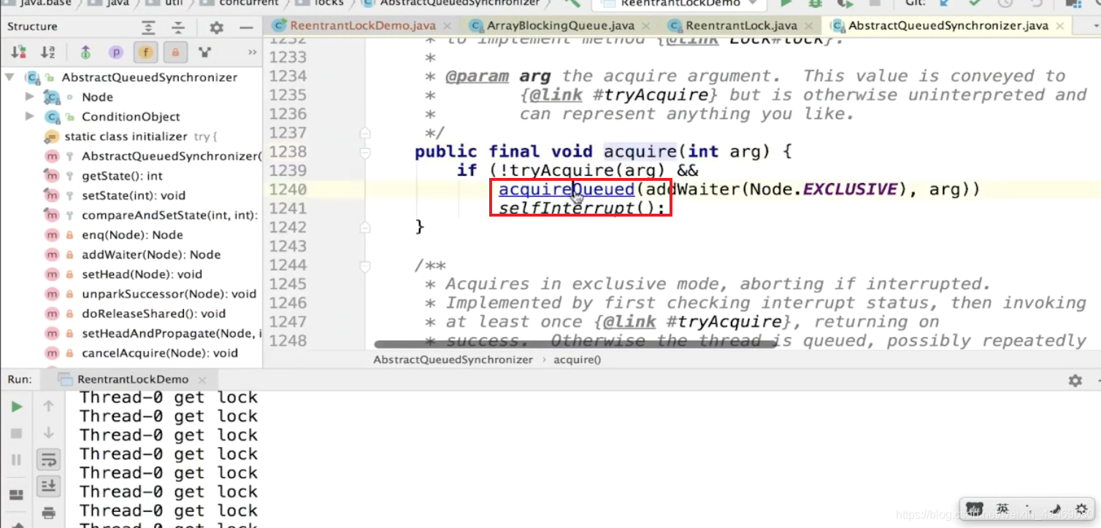Collapse the AbstractQueuedSynchronizer tree root

pyautogui.click(x=9, y=77)
